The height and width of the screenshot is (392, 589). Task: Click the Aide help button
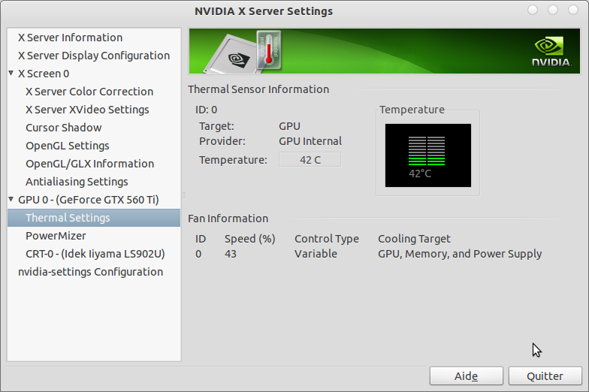tap(466, 375)
